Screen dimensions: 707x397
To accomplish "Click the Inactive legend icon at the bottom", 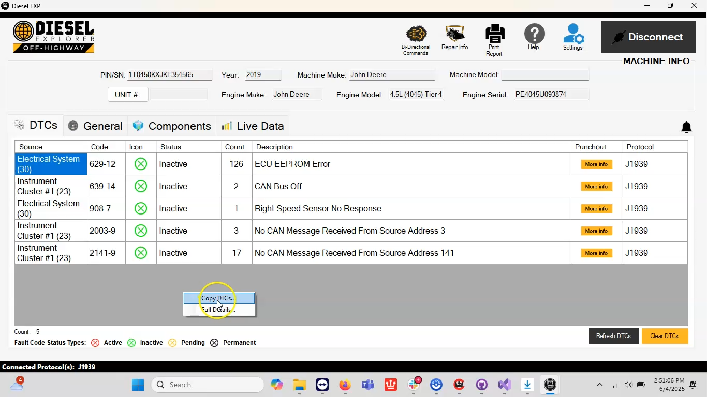I will [131, 343].
